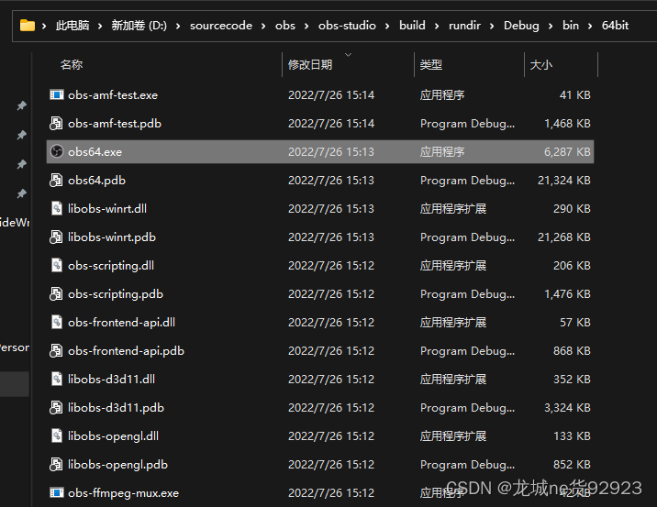This screenshot has height=507, width=657.
Task: Expand the chevron right of the folder icon
Action: 44,26
